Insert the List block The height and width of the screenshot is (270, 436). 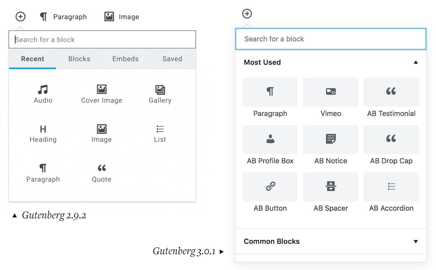coord(160,134)
